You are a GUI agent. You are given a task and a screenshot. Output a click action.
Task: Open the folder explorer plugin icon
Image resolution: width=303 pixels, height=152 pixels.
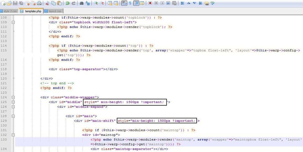(207, 3)
